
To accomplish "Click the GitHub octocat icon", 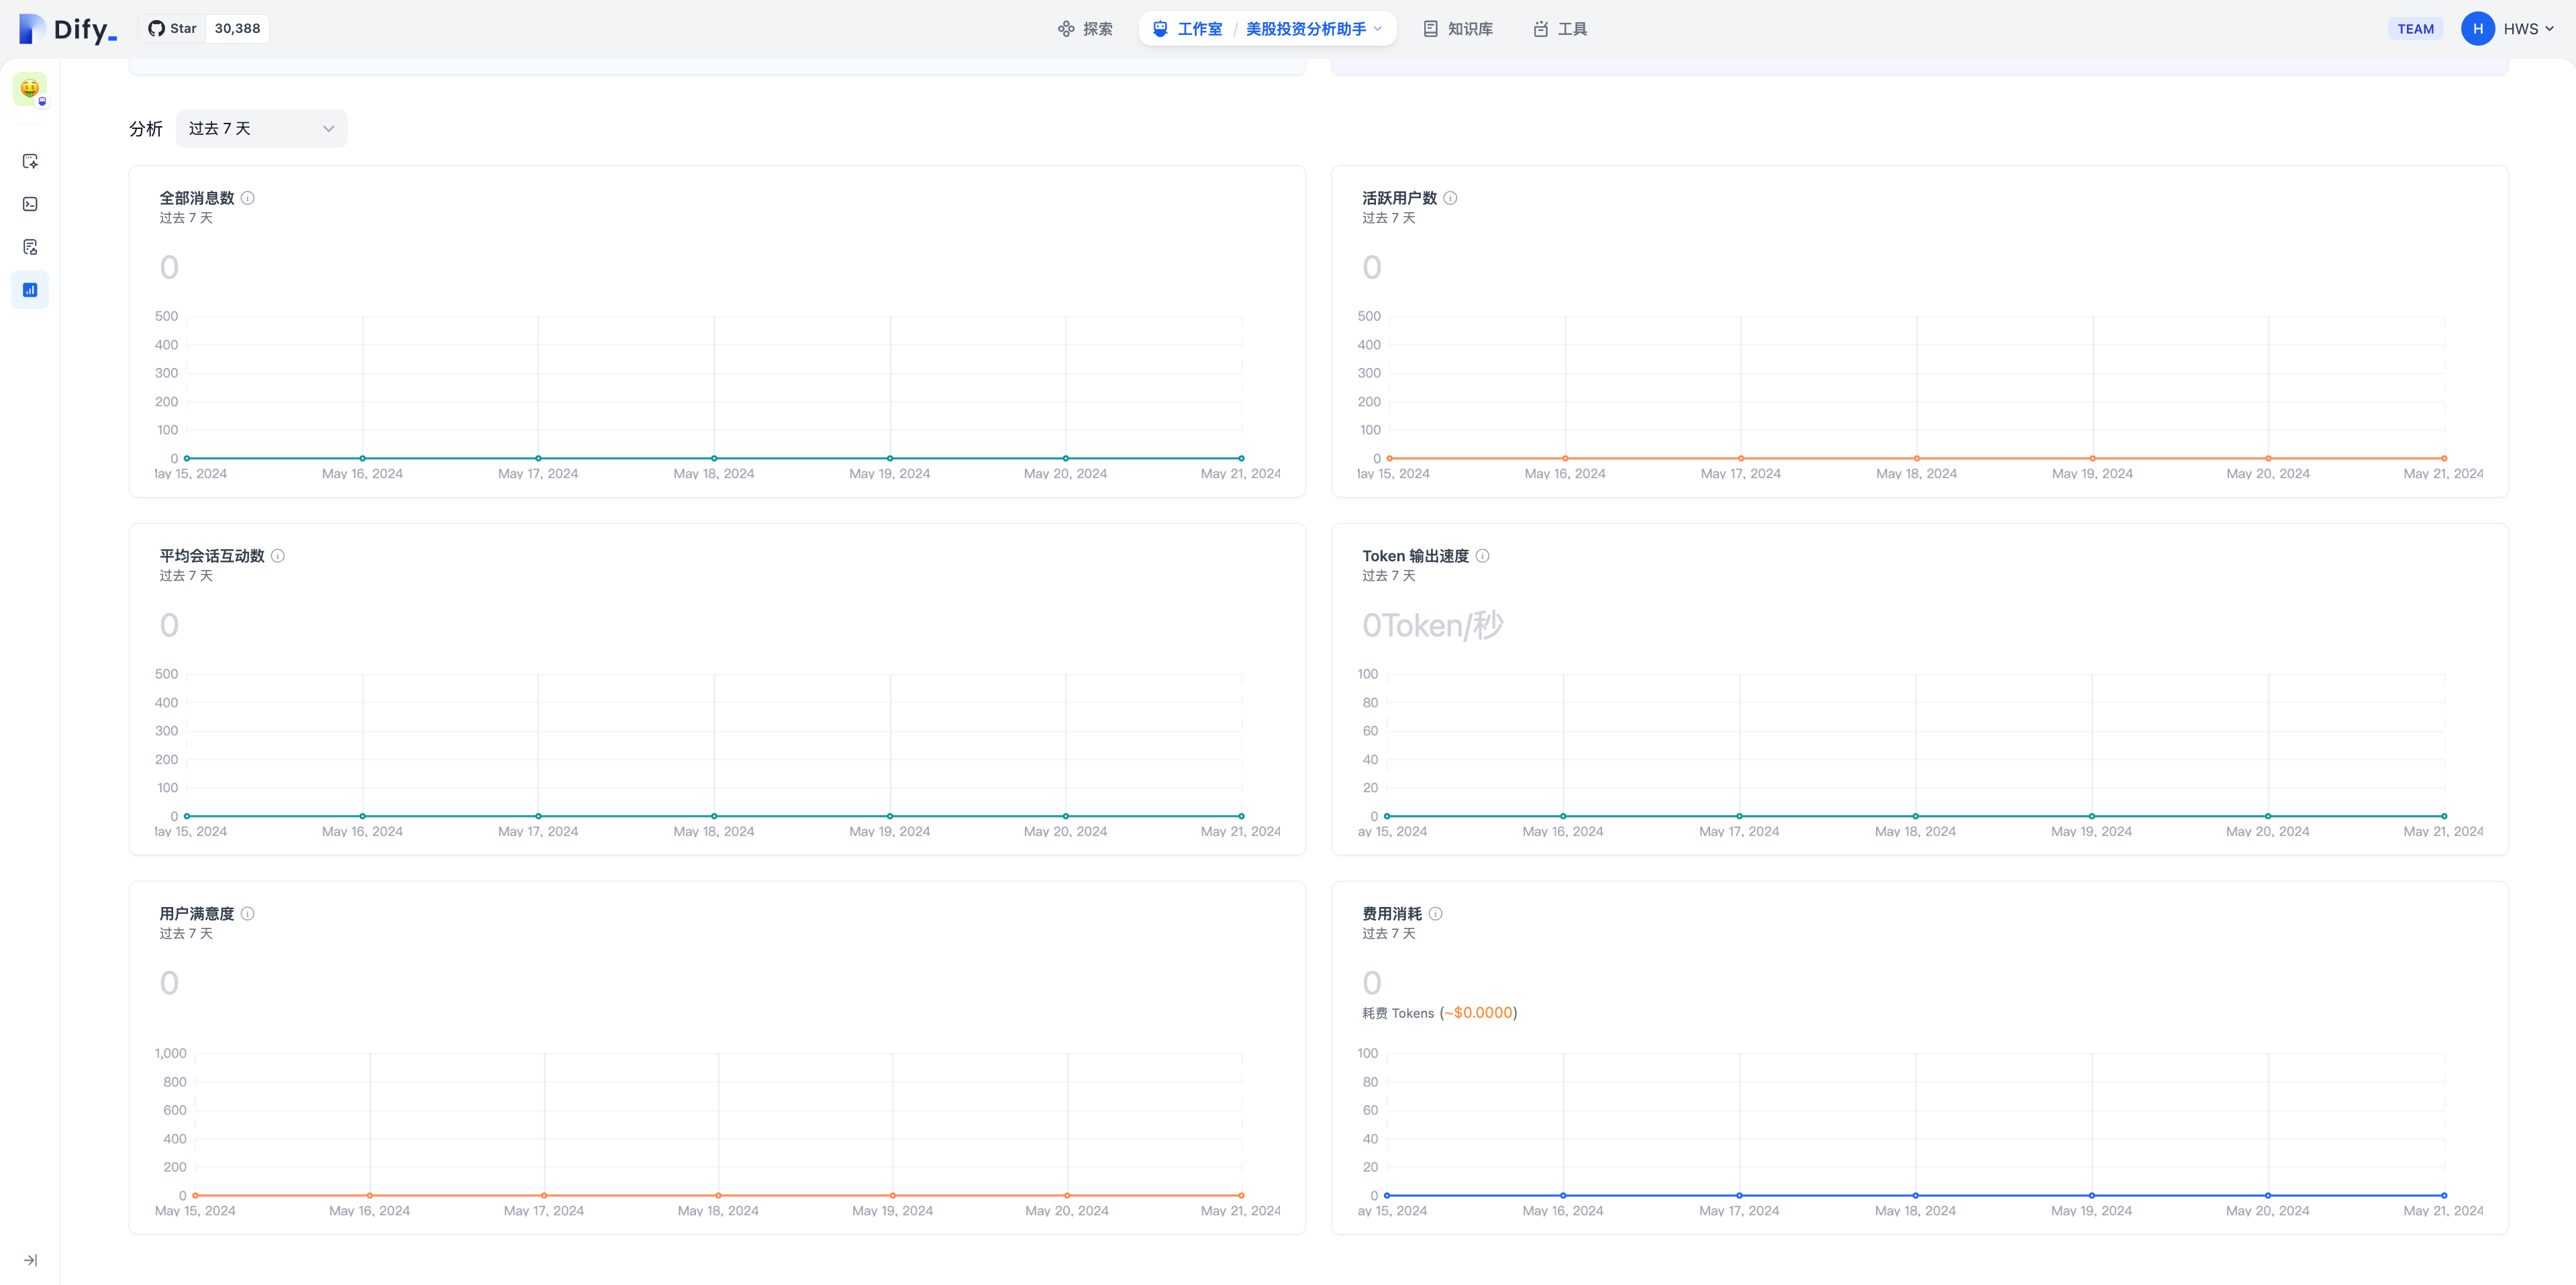I will click(156, 29).
